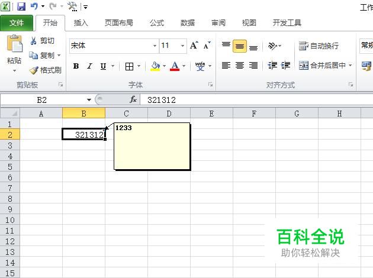Switch to the 审阅 tab
The width and height of the screenshot is (373, 278).
218,23
